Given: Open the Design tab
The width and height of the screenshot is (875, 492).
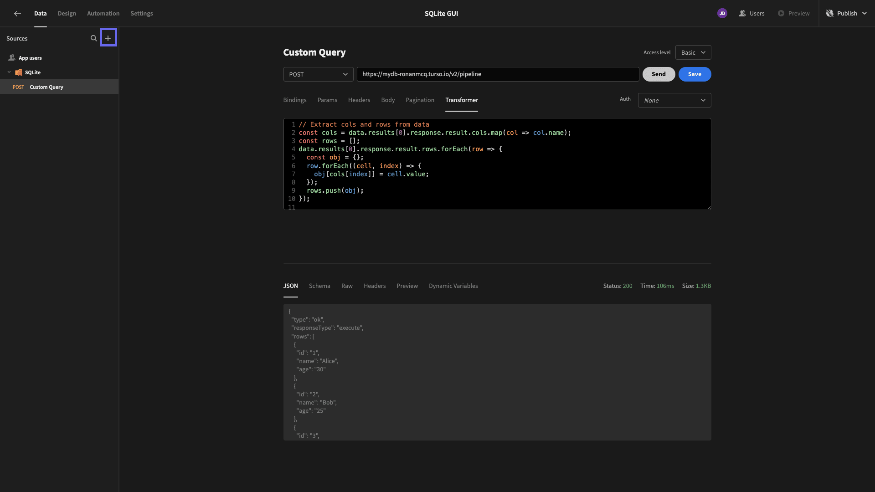Looking at the screenshot, I should [67, 14].
